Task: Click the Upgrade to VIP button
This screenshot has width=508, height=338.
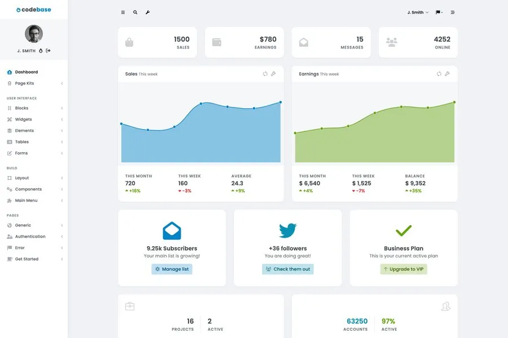Action: coord(404,269)
